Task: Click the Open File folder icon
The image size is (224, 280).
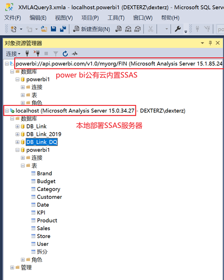Action: pos(44,29)
